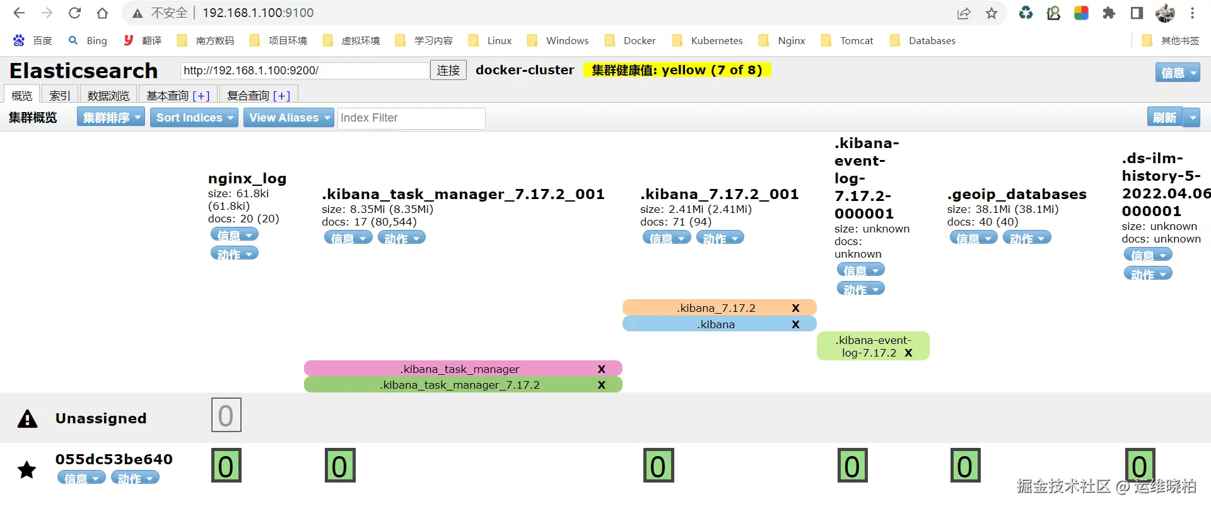Click the Index Filter input field
The height and width of the screenshot is (509, 1211).
411,118
